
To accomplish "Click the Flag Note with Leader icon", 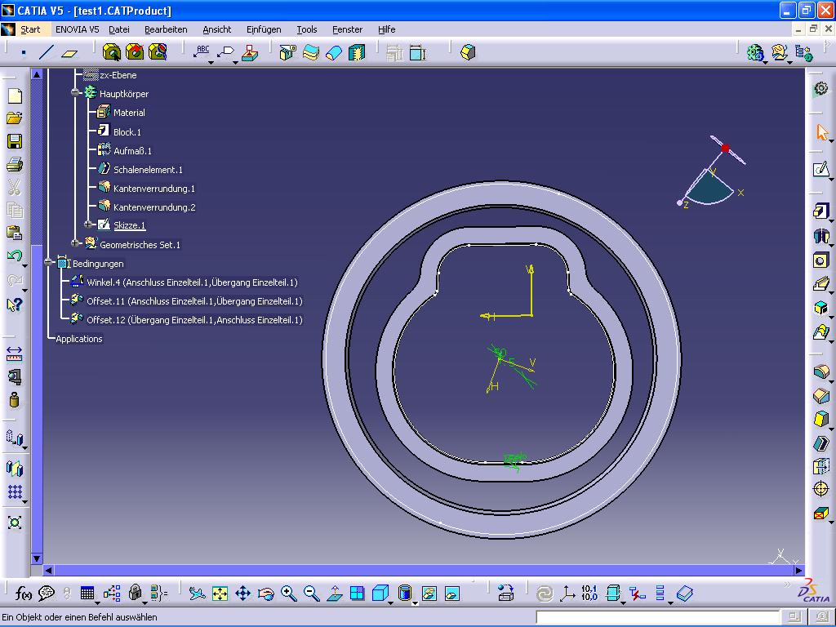I will pos(226,52).
